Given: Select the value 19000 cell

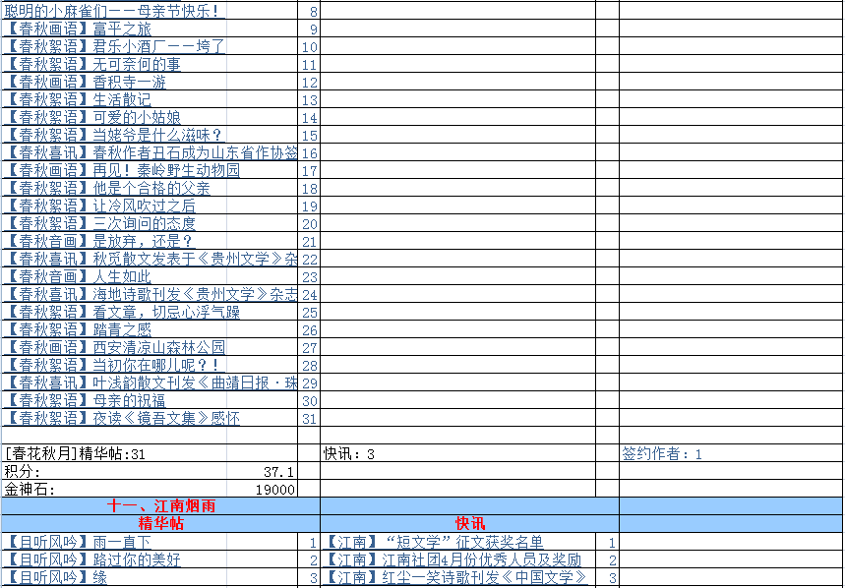Looking at the screenshot, I should pyautogui.click(x=262, y=490).
